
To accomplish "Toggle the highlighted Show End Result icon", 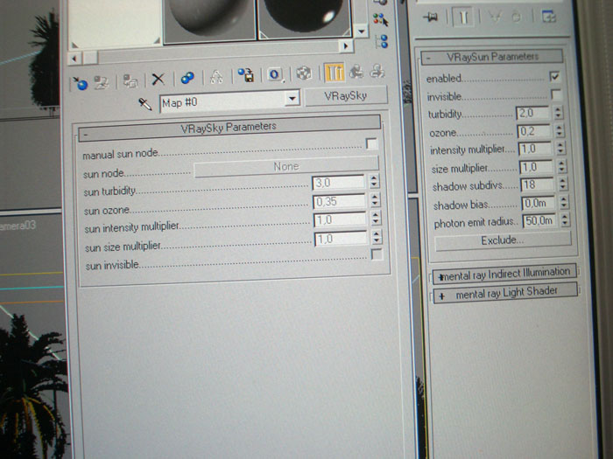I will click(x=334, y=72).
